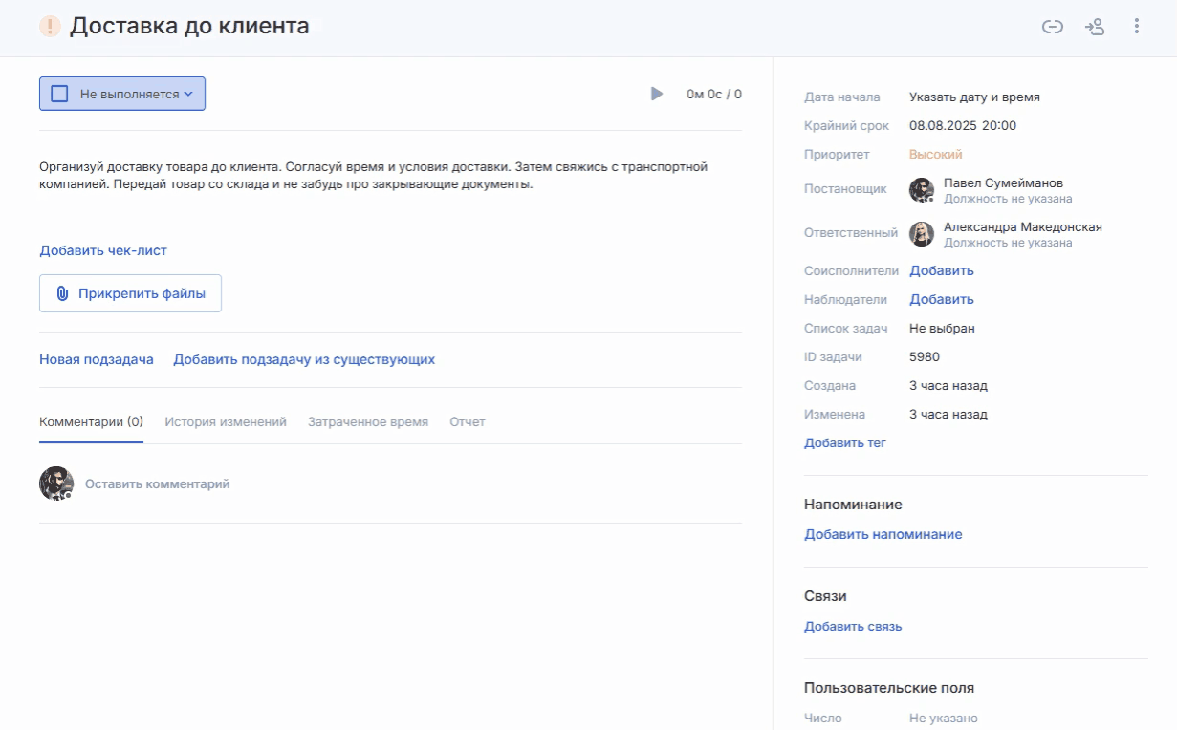This screenshot has height=730, width=1177.
Task: Start the task timer play button
Action: pos(657,94)
